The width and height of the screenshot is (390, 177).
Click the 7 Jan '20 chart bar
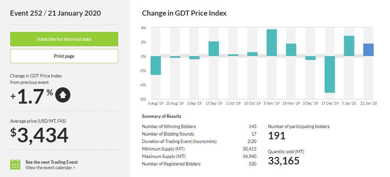(x=349, y=46)
